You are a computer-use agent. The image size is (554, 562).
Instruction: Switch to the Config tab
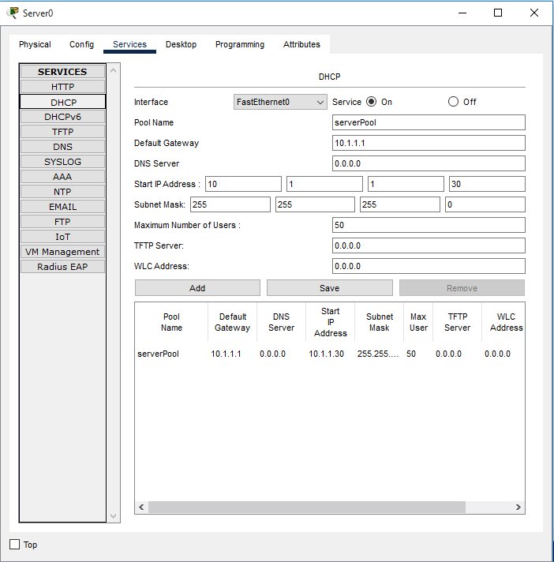[x=81, y=44]
